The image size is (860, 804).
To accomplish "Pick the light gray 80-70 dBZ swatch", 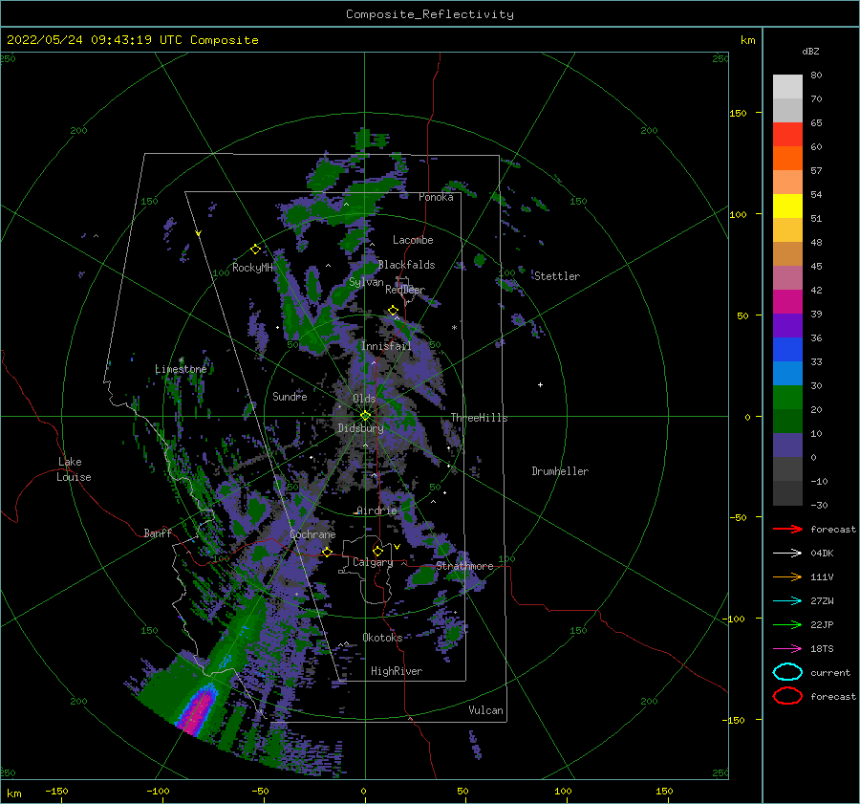I will (x=787, y=87).
